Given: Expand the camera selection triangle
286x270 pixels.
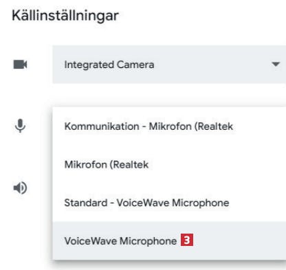Looking at the screenshot, I should point(276,65).
